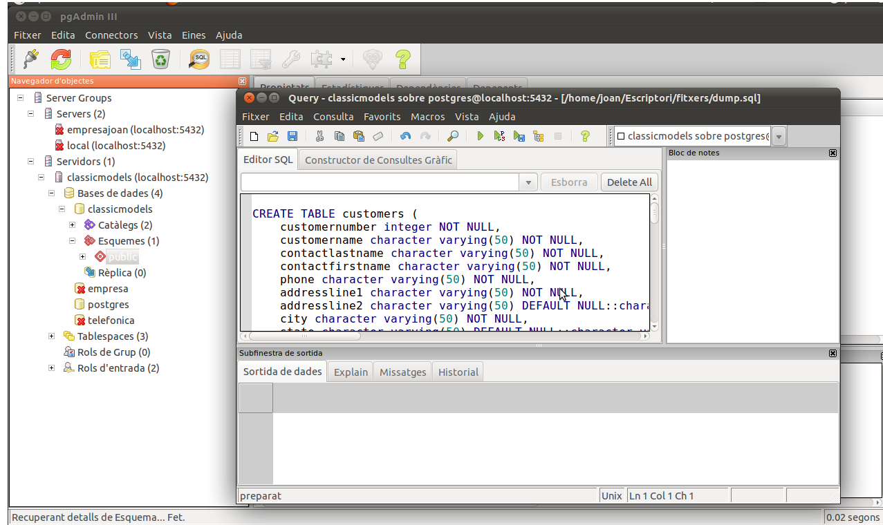Click the find magnifier icon in query toolbar

(x=453, y=136)
